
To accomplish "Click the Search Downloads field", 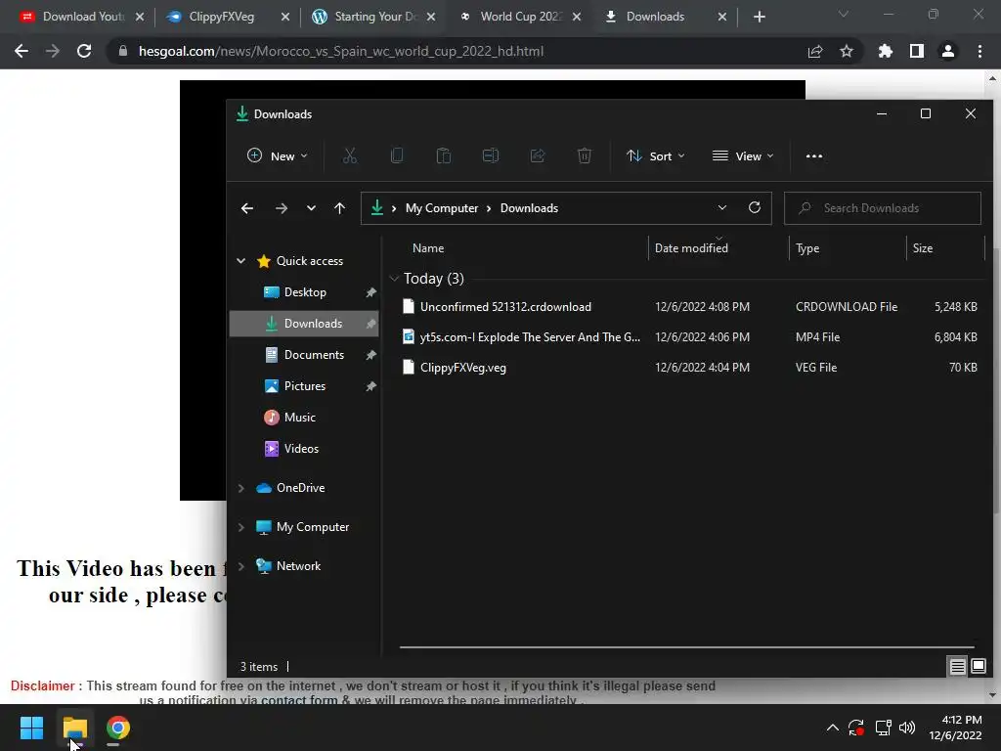I will coord(883,208).
